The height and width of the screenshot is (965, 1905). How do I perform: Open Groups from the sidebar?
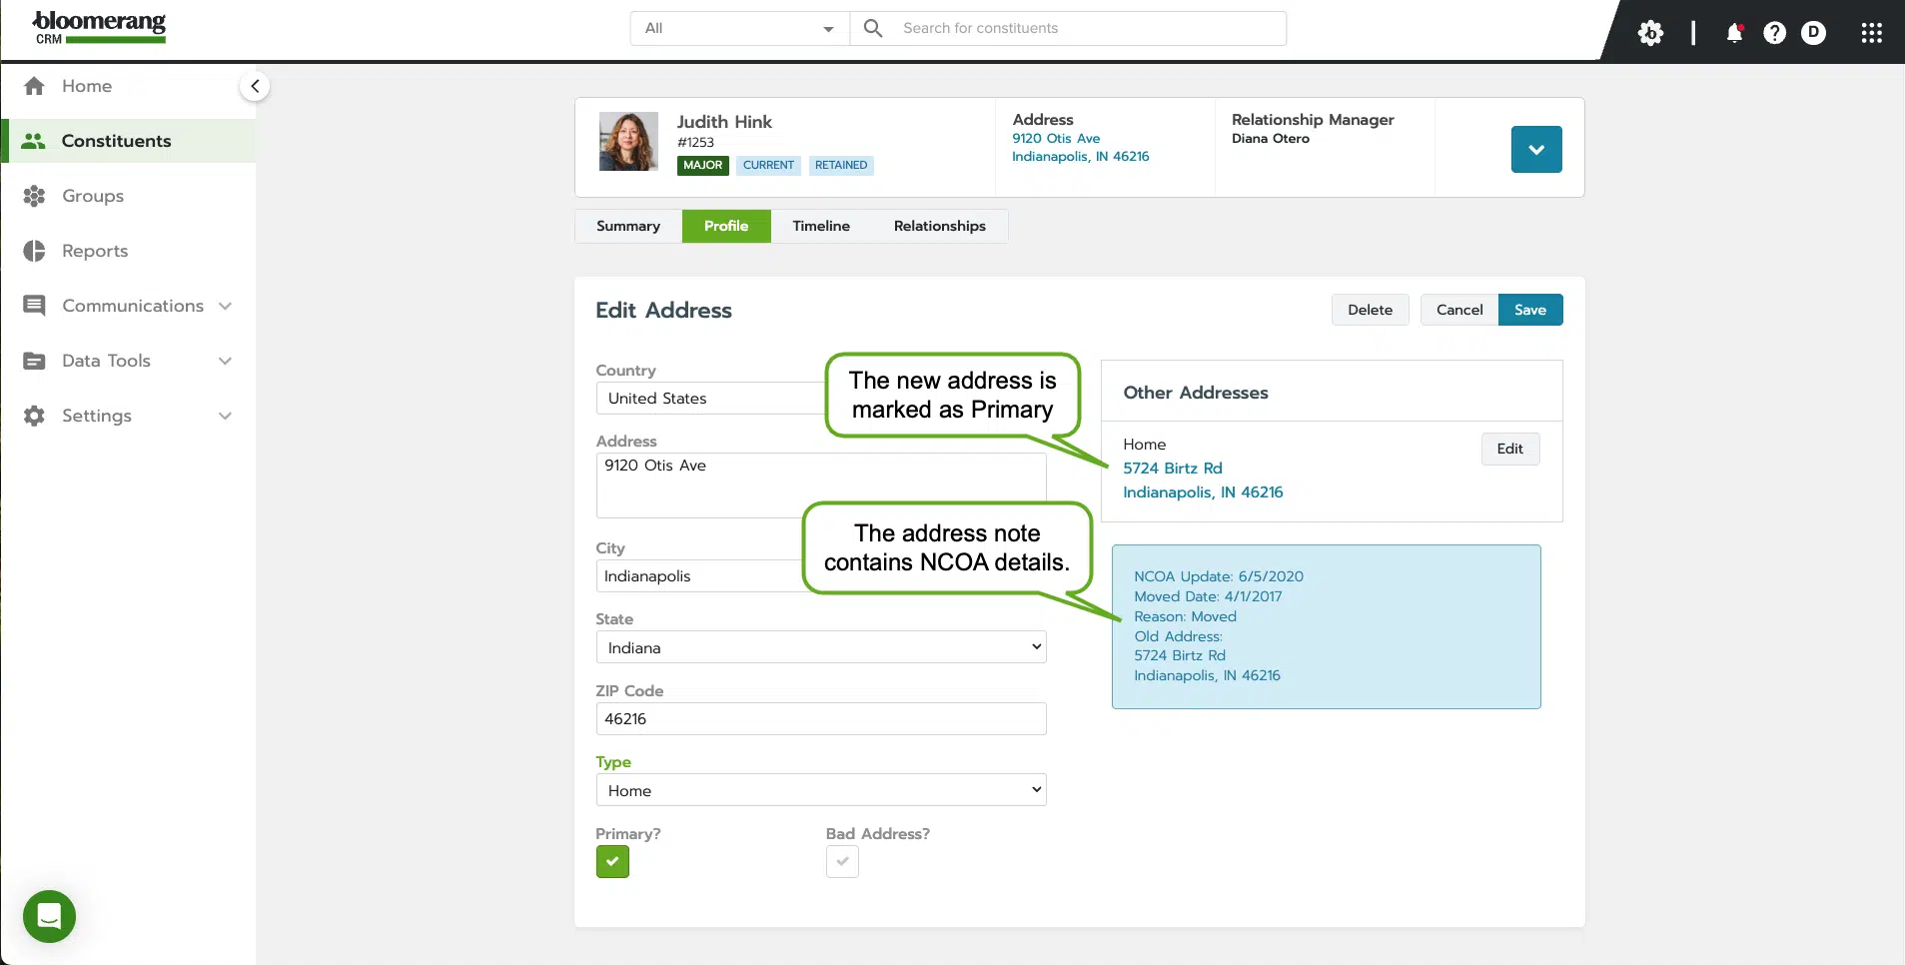pos(92,195)
